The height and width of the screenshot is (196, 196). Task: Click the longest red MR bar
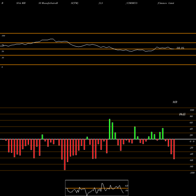tap(65, 154)
